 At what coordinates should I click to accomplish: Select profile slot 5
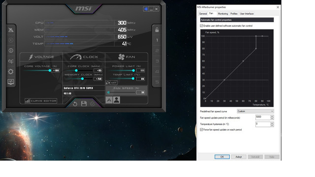157,82
